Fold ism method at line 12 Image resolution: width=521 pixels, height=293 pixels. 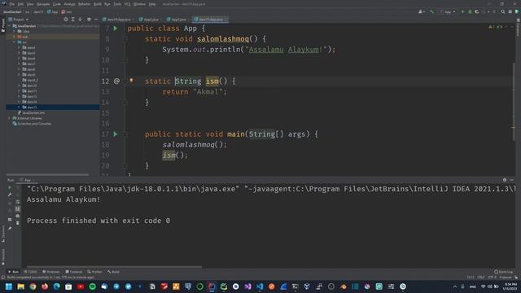coord(125,81)
